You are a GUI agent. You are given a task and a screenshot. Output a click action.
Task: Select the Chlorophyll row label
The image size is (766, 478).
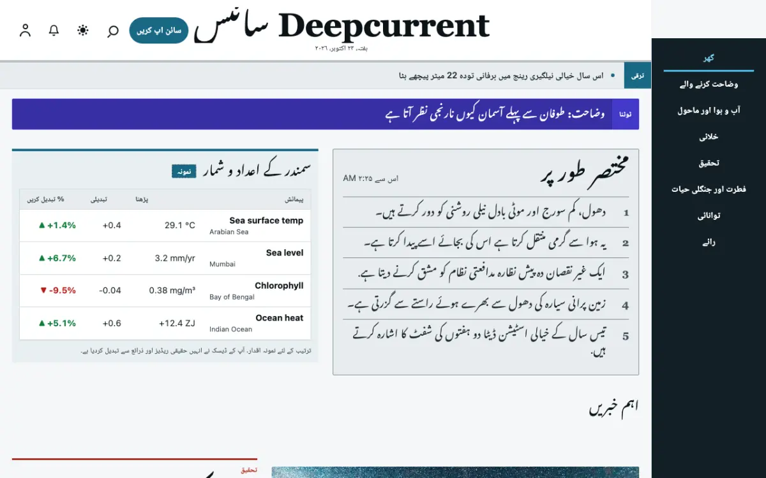pos(279,286)
